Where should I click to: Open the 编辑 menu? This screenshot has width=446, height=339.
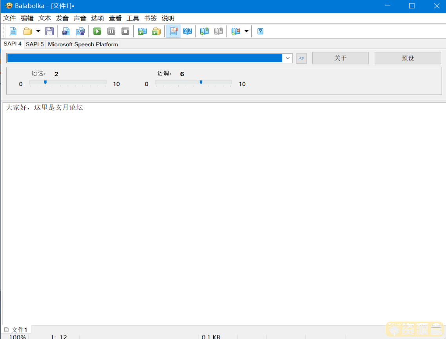point(27,18)
